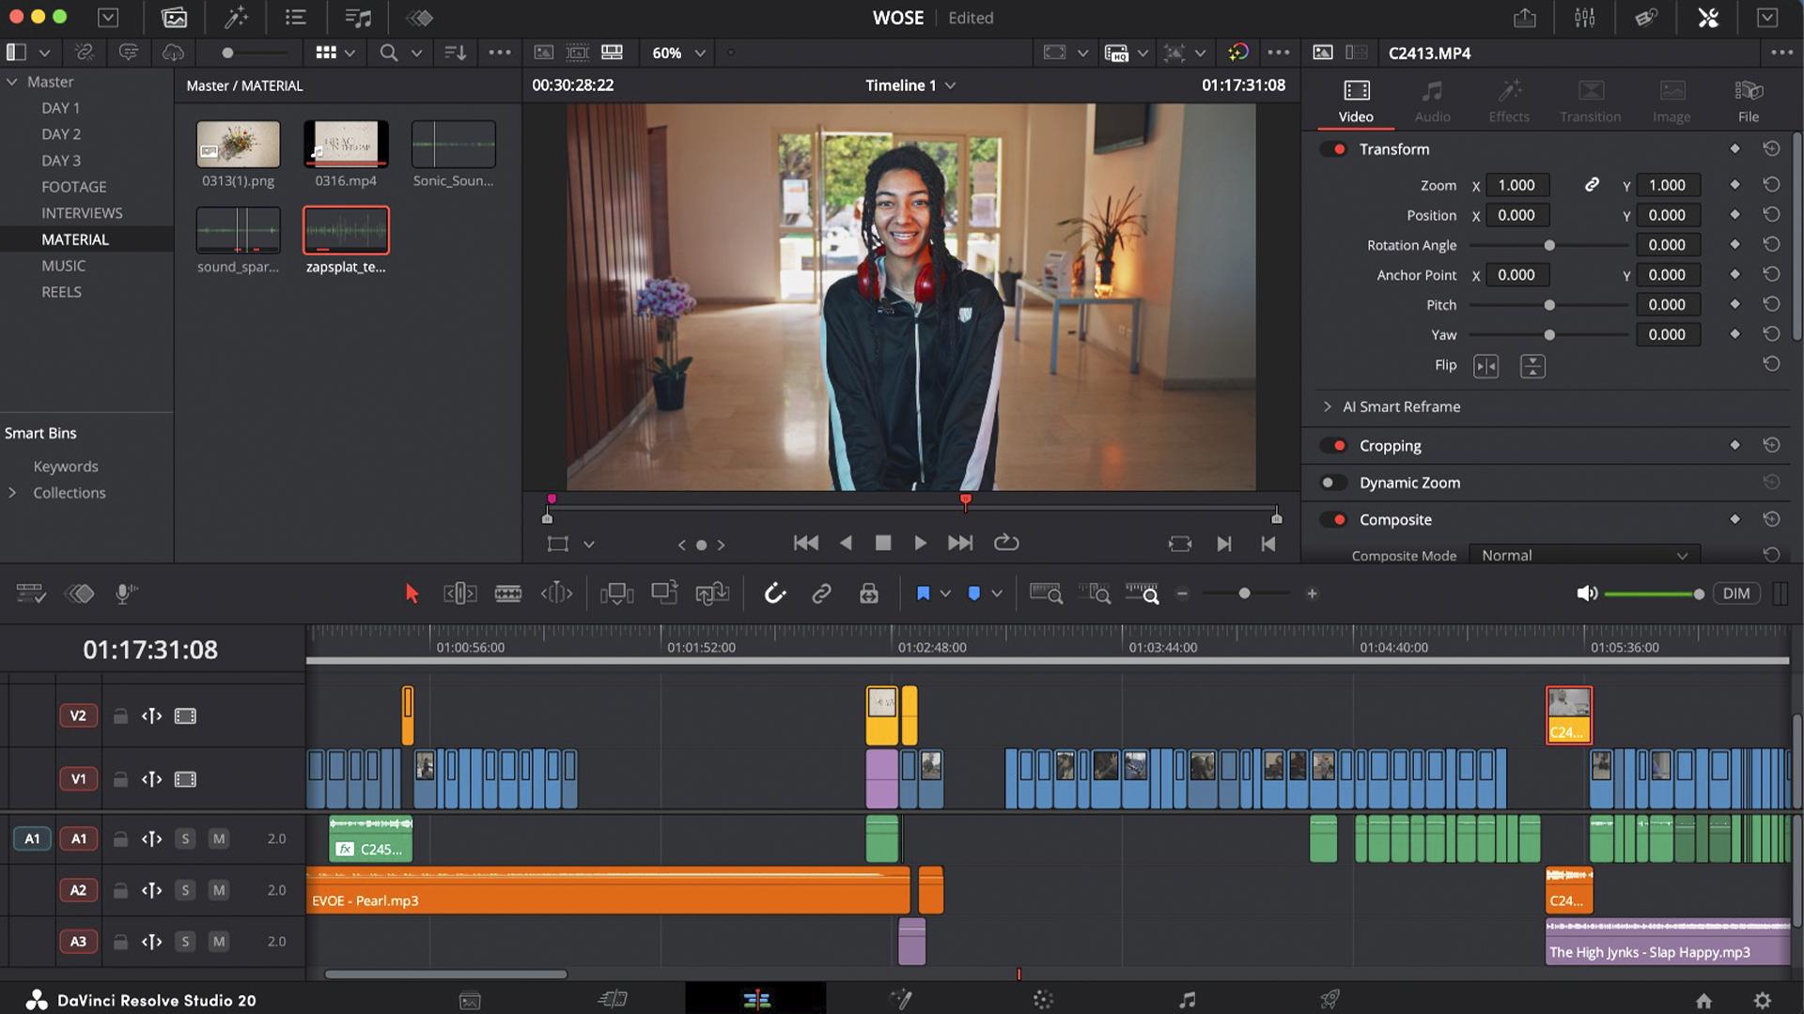This screenshot has height=1014, width=1804.
Task: Go to project manager home icon
Action: coord(1703,1000)
